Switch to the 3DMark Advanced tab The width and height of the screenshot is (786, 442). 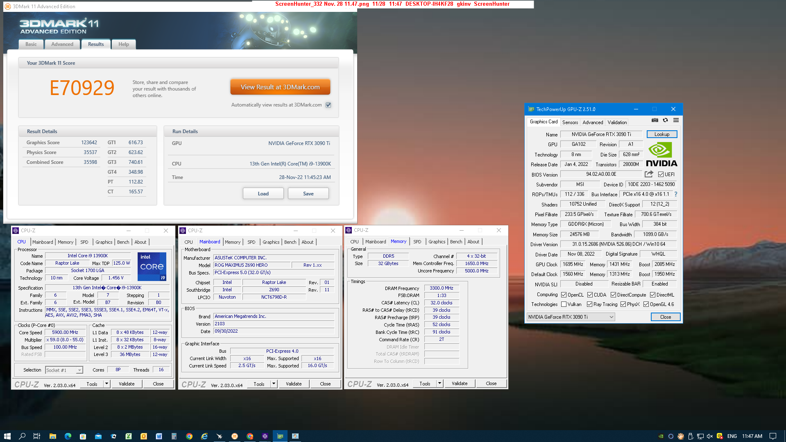(x=62, y=44)
